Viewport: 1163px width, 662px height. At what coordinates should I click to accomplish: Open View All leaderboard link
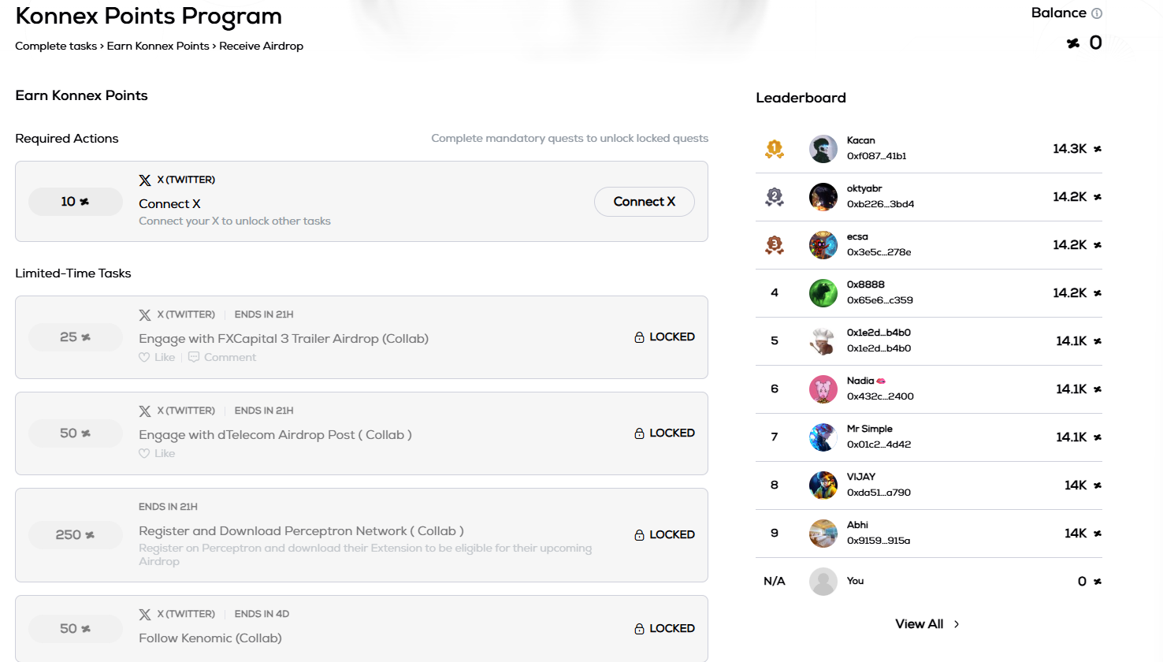[x=919, y=624]
